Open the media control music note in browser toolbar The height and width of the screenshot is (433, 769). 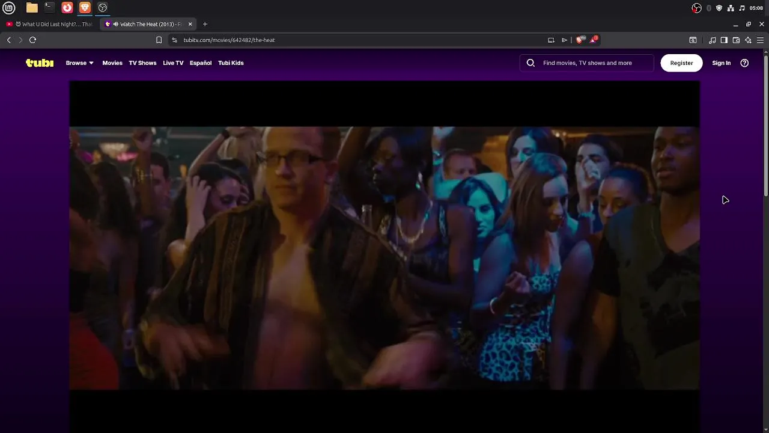click(713, 40)
